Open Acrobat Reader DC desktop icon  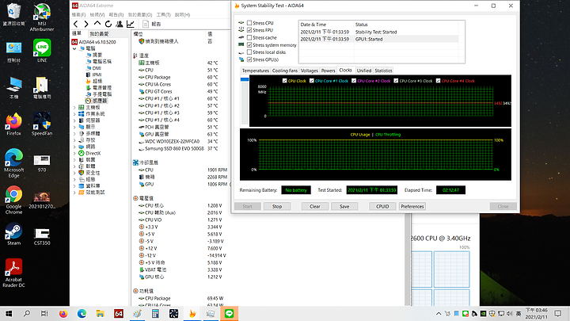(x=13, y=273)
